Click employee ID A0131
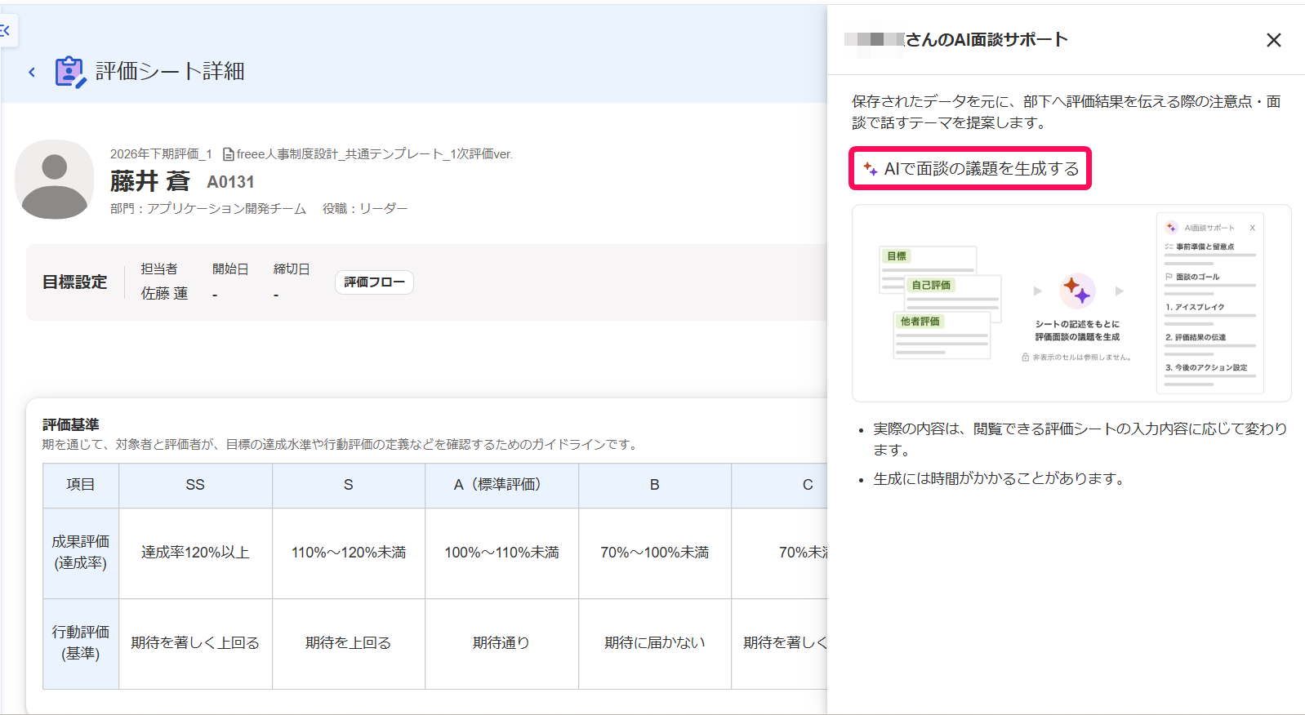Screen dimensions: 1305x715 coord(230,182)
